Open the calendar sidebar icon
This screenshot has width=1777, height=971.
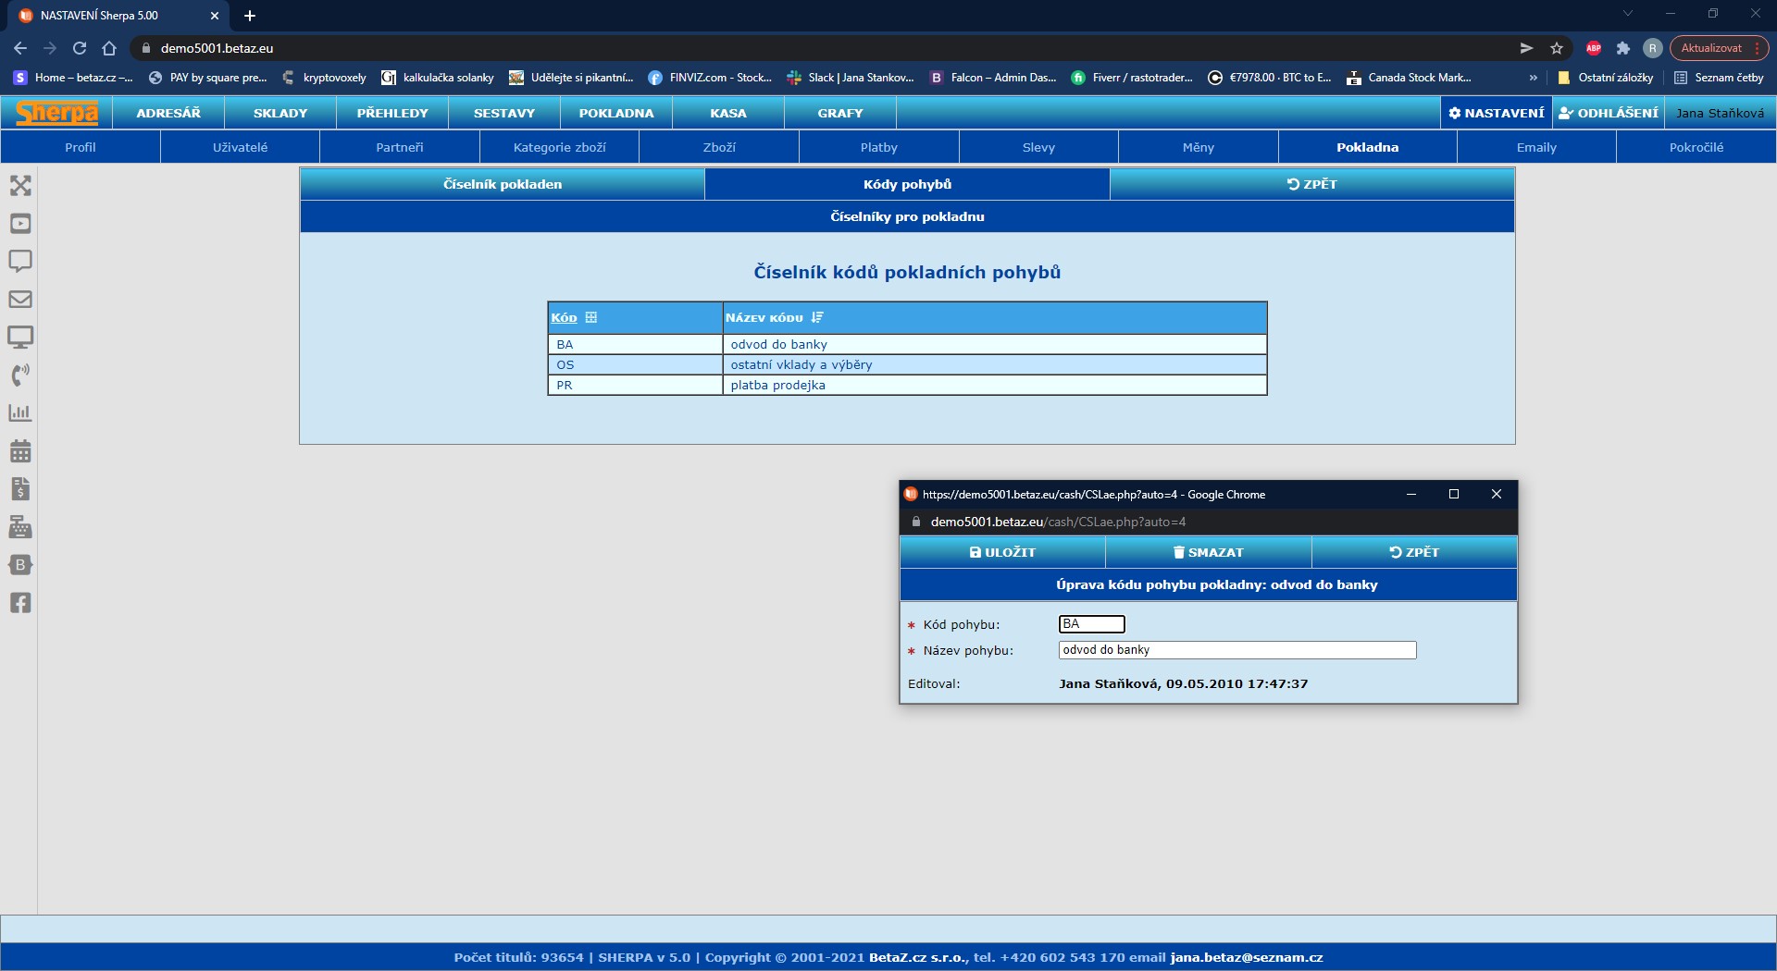pos(20,451)
